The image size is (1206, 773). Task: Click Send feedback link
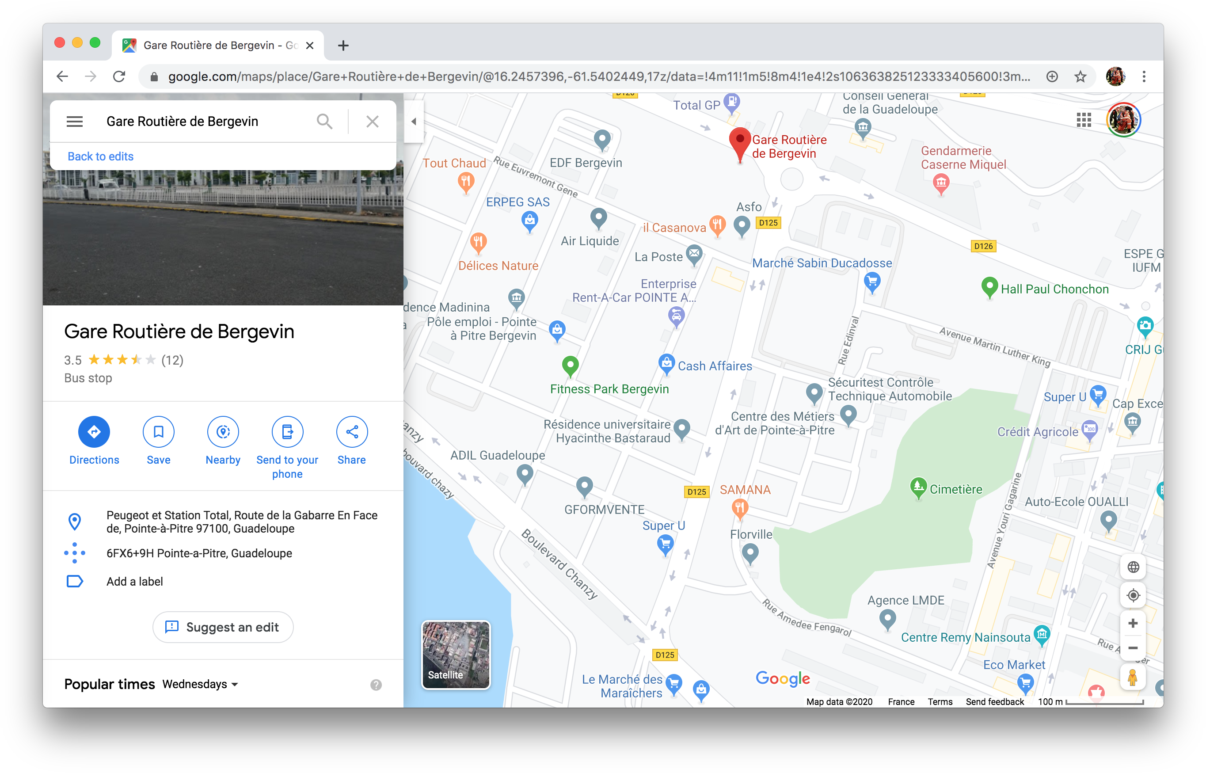point(995,701)
